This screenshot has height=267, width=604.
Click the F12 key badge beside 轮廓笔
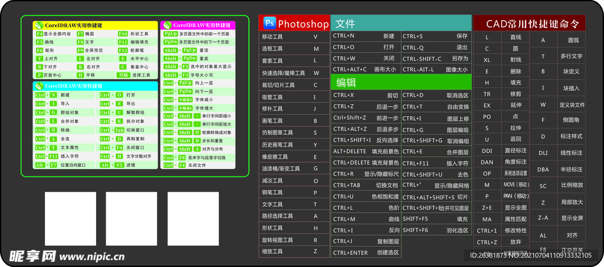(x=123, y=51)
